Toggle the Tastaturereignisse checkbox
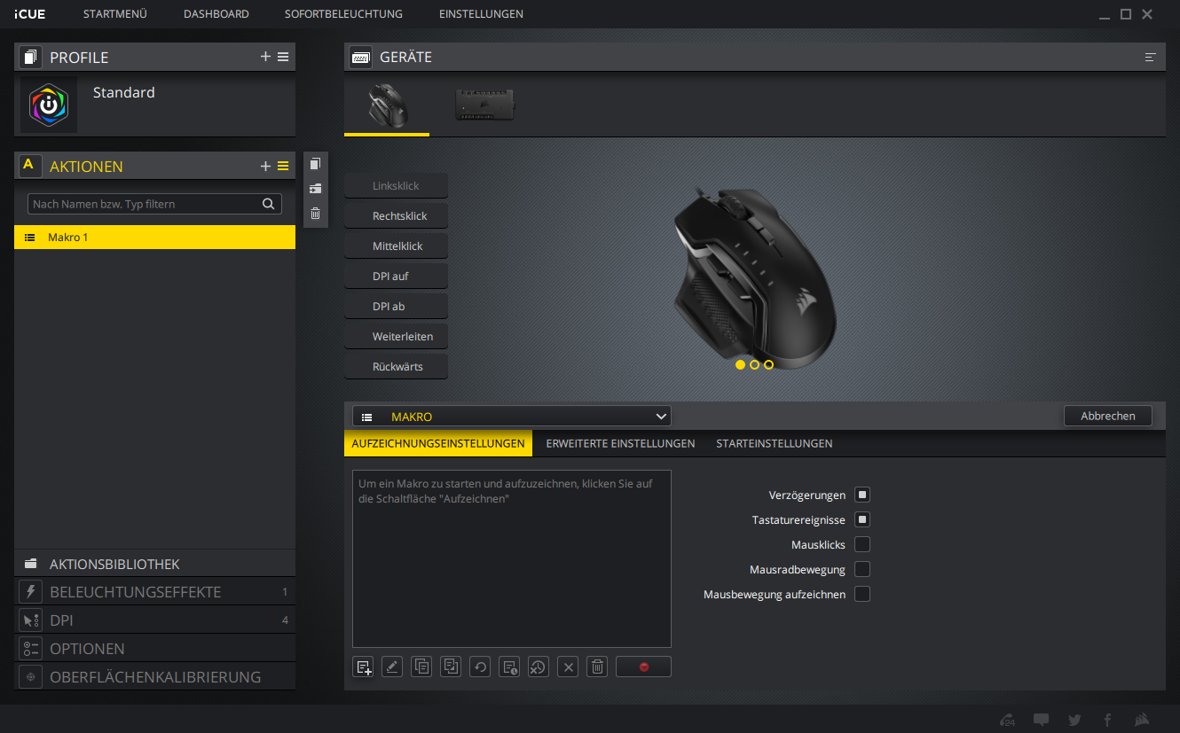 coord(862,519)
